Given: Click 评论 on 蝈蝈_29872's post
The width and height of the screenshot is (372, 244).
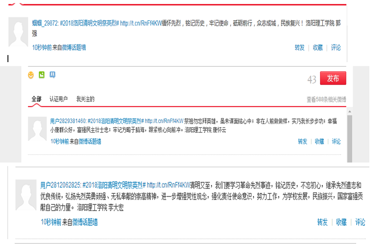Looking at the screenshot, I should click(x=336, y=48).
